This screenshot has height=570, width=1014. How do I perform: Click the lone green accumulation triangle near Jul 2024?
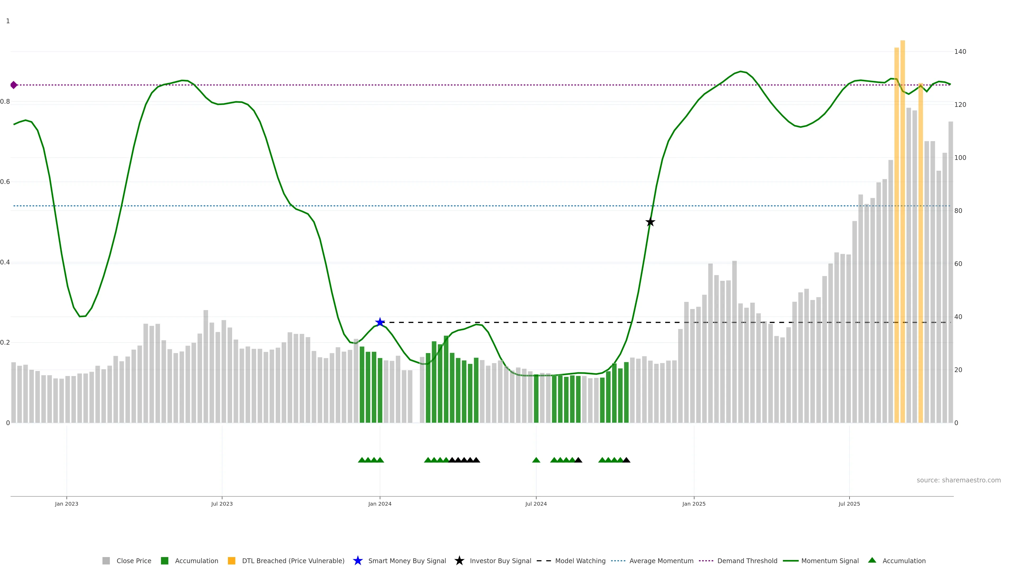click(x=536, y=460)
